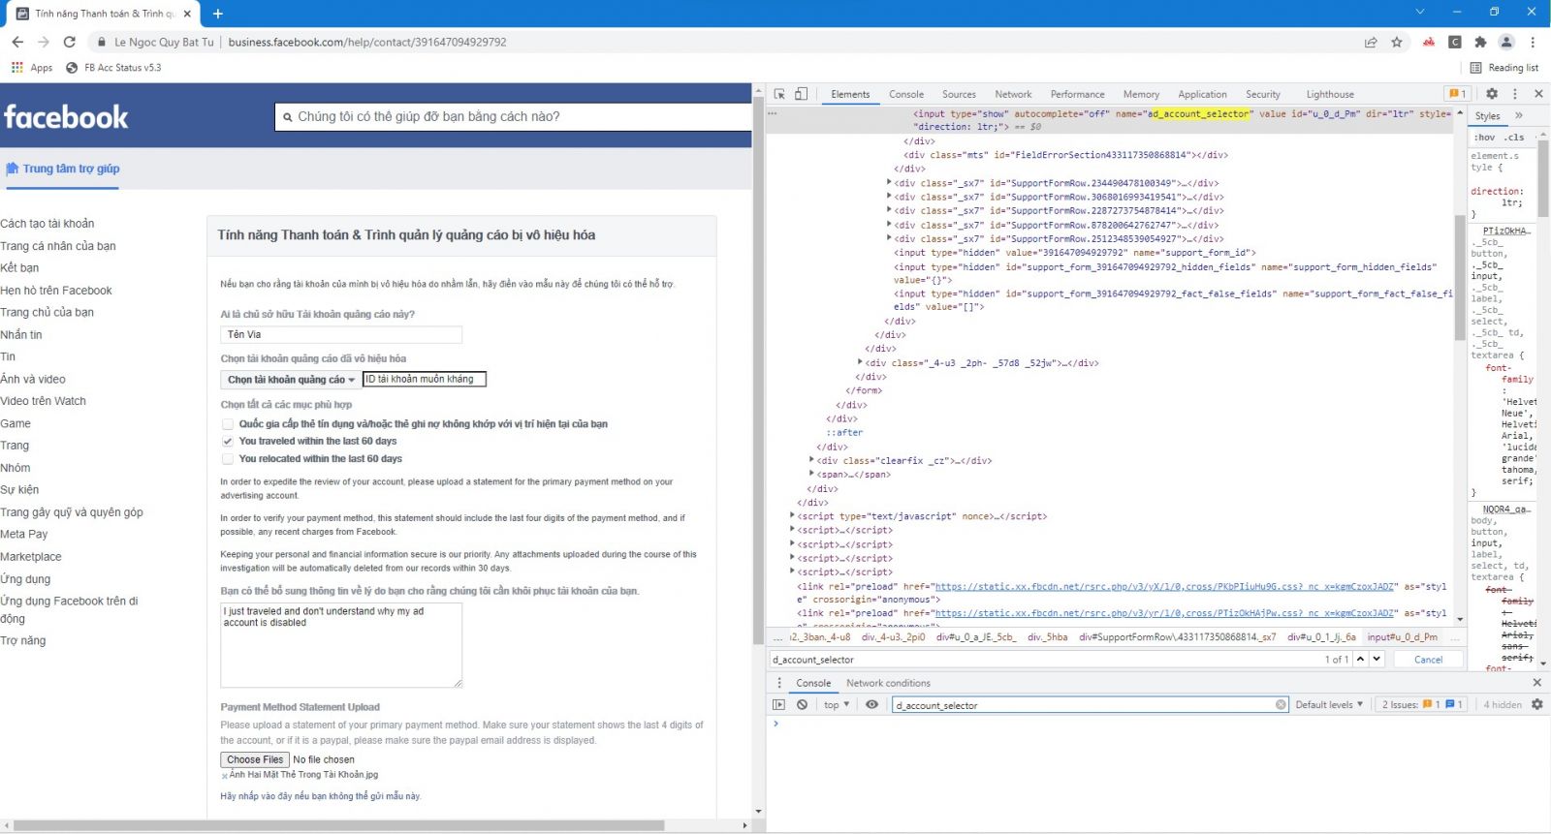Image resolution: width=1551 pixels, height=834 pixels.
Task: Activate the DevTools inspect element picker
Action: click(x=779, y=94)
